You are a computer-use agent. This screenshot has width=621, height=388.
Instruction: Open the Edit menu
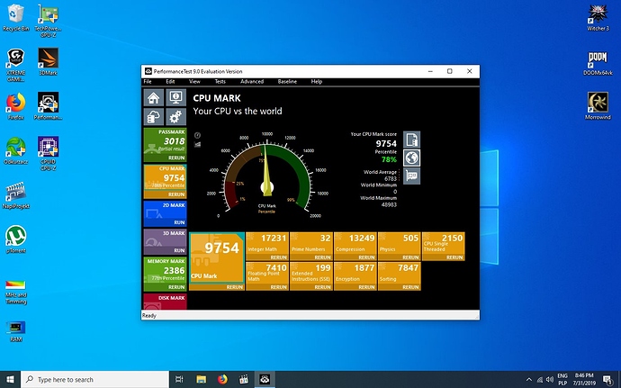pos(170,82)
